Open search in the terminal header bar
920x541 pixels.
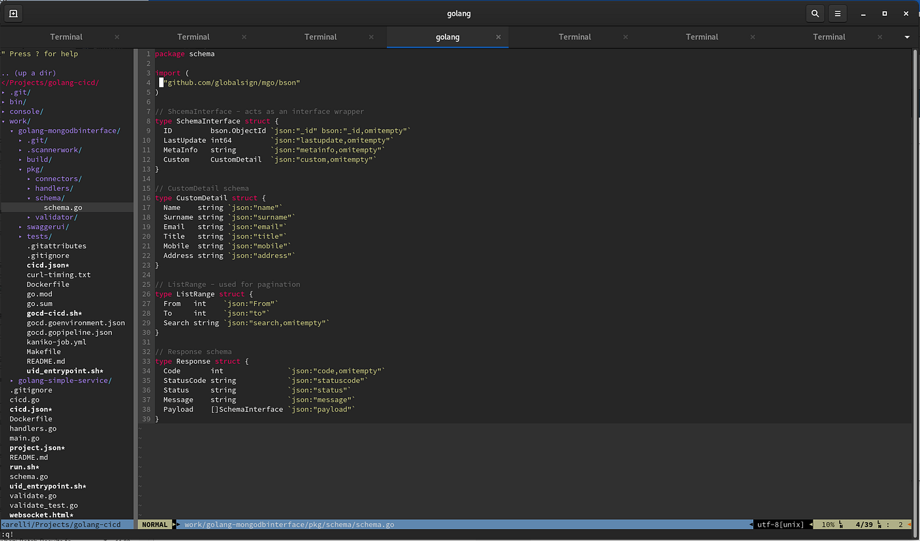pyautogui.click(x=815, y=13)
